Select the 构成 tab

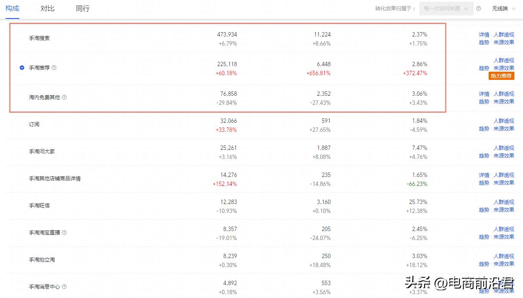[x=12, y=9]
